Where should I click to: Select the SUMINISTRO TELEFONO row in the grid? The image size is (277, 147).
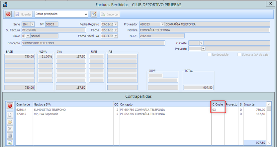tap(50, 110)
